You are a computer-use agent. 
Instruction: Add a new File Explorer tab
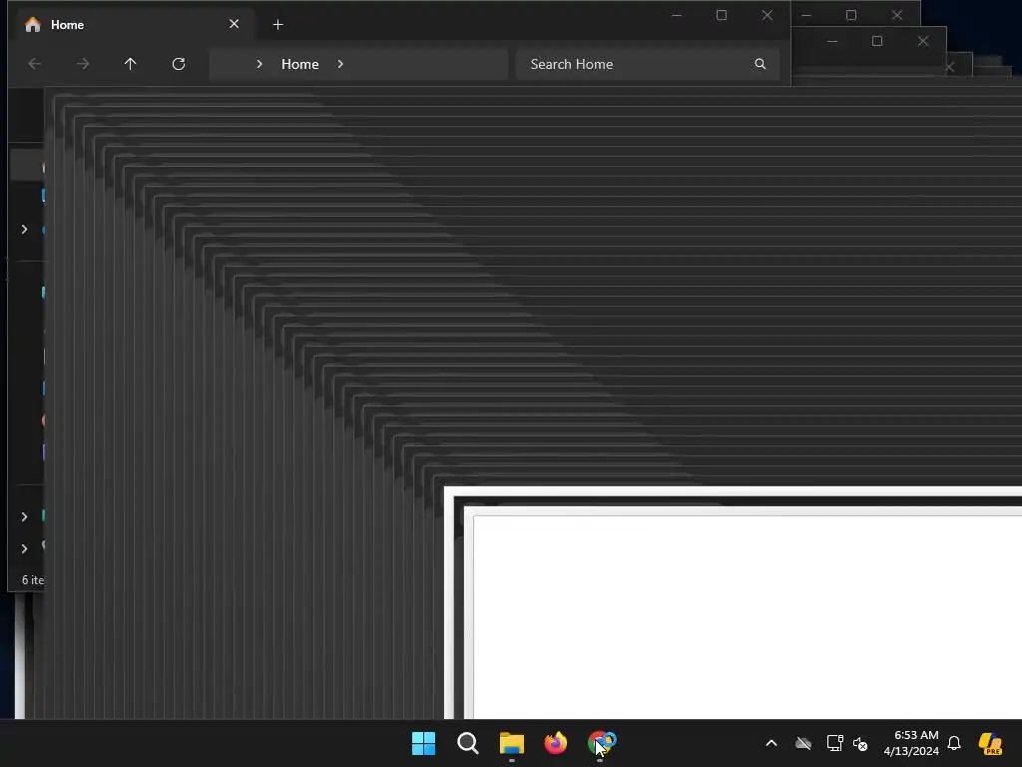click(x=277, y=25)
